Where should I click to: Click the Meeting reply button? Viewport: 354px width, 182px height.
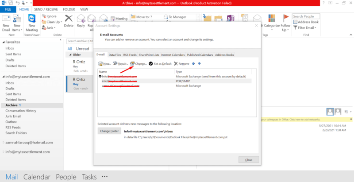point(119,19)
